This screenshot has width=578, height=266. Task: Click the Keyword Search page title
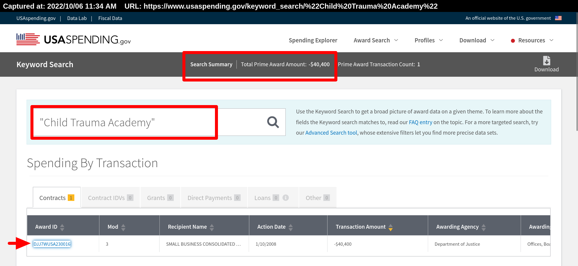click(x=45, y=64)
